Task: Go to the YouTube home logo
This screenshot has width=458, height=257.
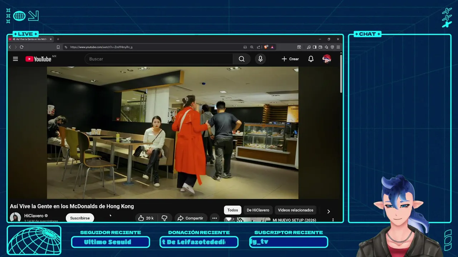Action: tap(39, 59)
